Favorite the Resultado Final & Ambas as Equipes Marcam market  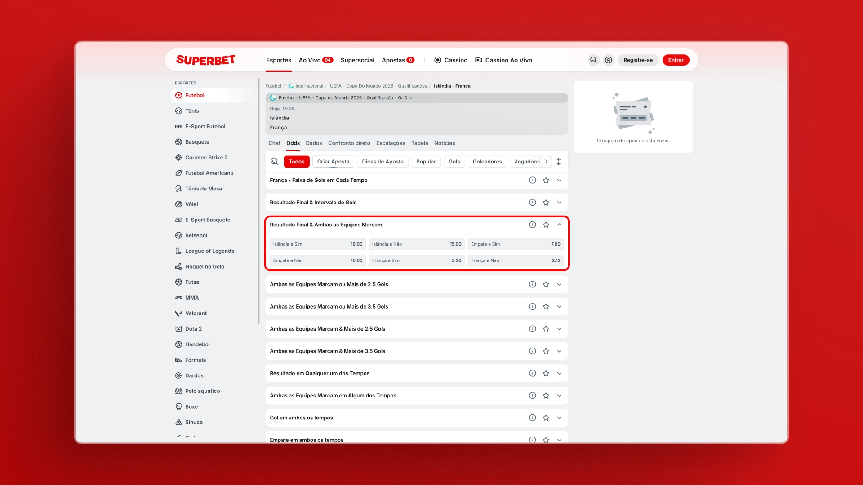(x=546, y=225)
